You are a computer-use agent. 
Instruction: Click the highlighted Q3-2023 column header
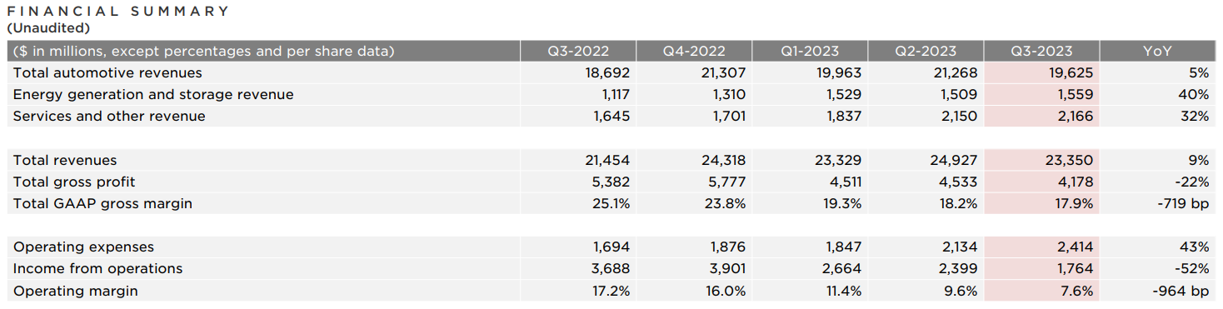click(x=1041, y=52)
